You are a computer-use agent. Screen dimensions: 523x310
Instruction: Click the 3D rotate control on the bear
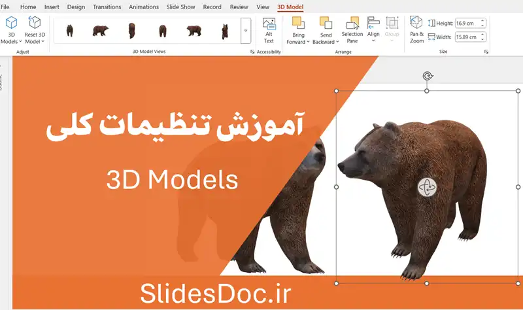[x=427, y=187]
